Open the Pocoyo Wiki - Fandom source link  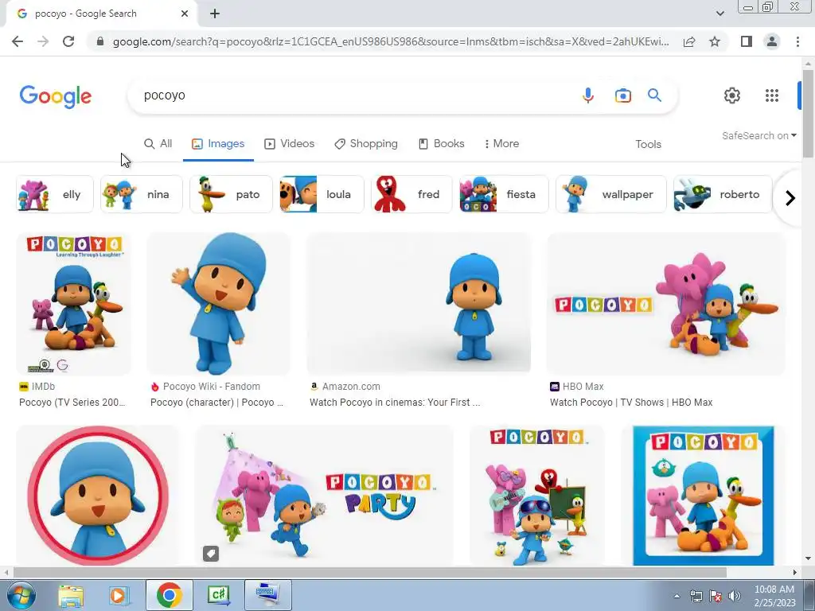[205, 387]
